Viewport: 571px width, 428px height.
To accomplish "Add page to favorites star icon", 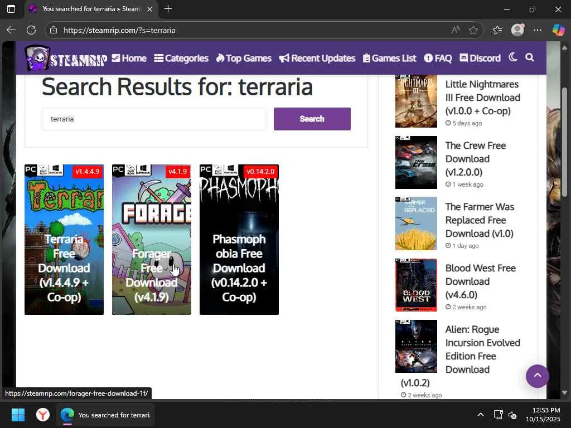I will [x=473, y=30].
